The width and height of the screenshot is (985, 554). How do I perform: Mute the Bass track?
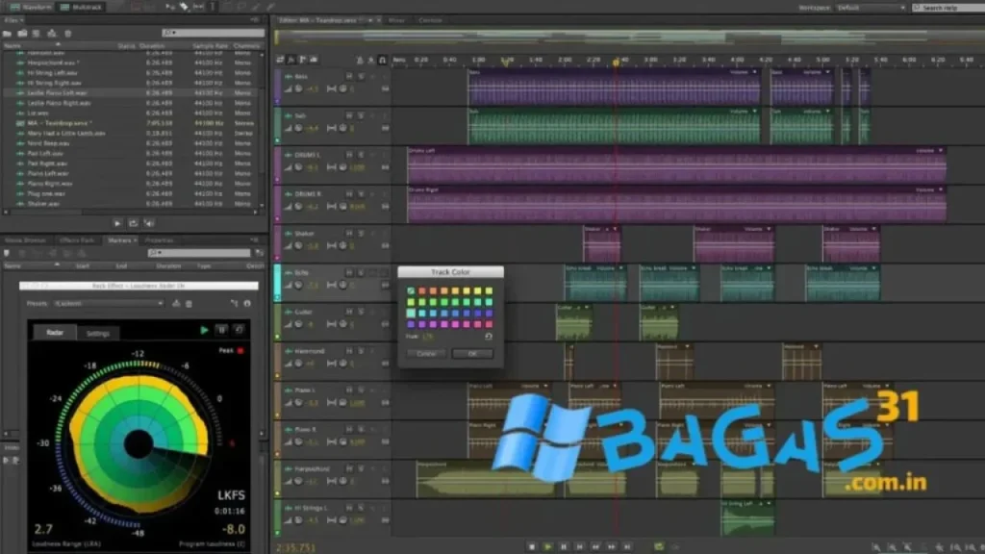(x=349, y=76)
